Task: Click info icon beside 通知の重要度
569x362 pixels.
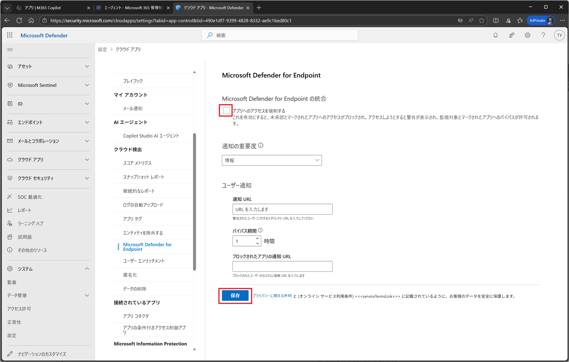Action: pos(261,146)
